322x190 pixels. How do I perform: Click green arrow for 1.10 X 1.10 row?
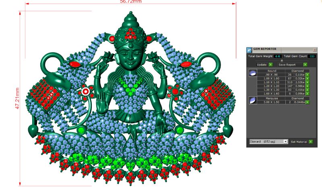(x=307, y=83)
